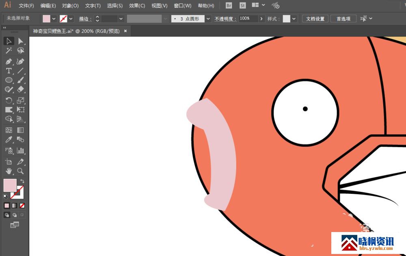Enable Draw Normal mode

pos(7,215)
